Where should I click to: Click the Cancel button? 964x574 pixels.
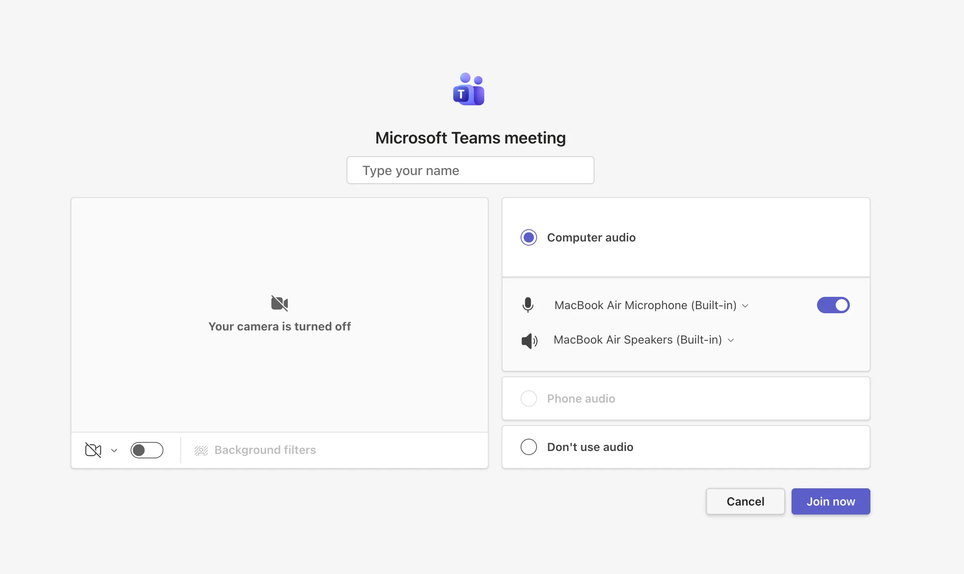point(745,501)
